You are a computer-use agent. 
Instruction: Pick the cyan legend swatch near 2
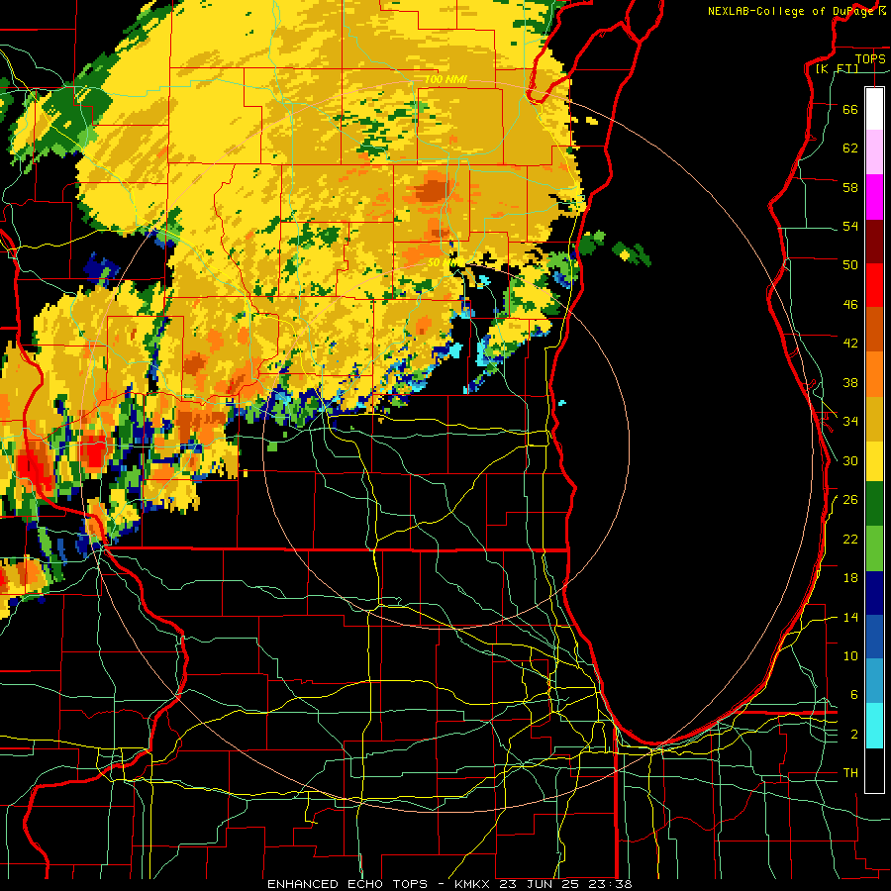click(874, 725)
